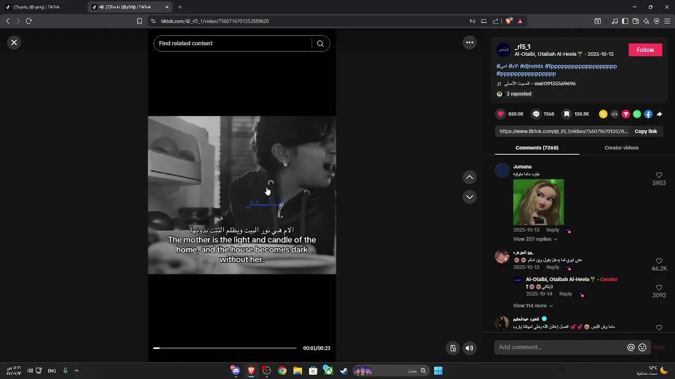Switch to the Creator videos tab
The height and width of the screenshot is (379, 675).
click(x=621, y=148)
